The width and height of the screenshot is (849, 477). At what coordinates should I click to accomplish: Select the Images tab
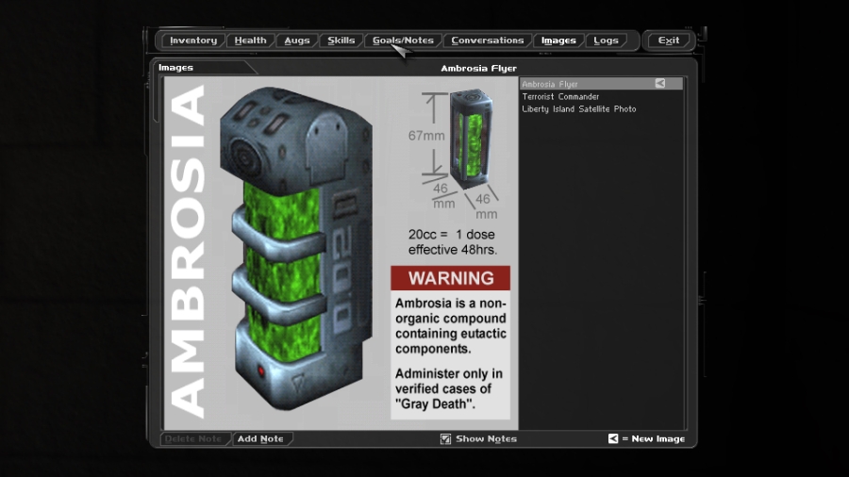point(558,41)
